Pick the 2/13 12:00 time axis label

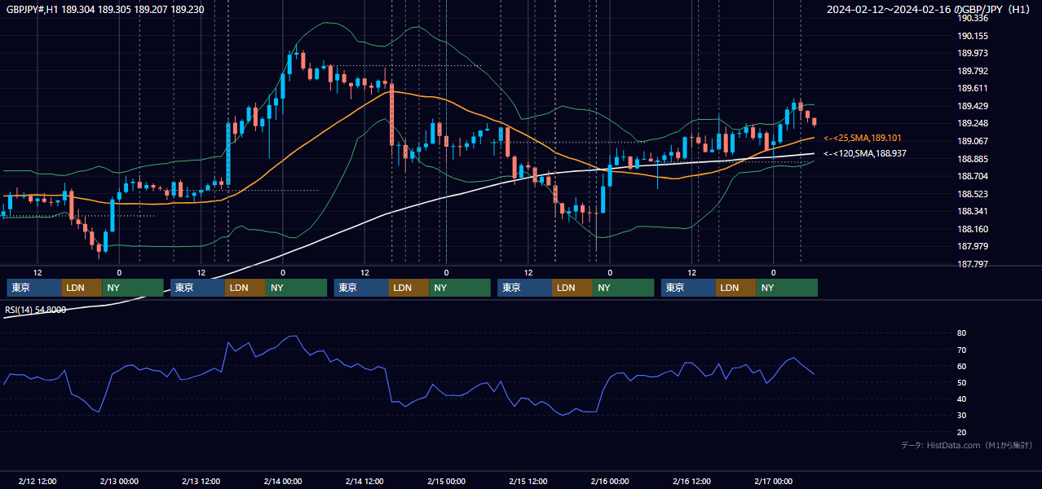tap(201, 481)
